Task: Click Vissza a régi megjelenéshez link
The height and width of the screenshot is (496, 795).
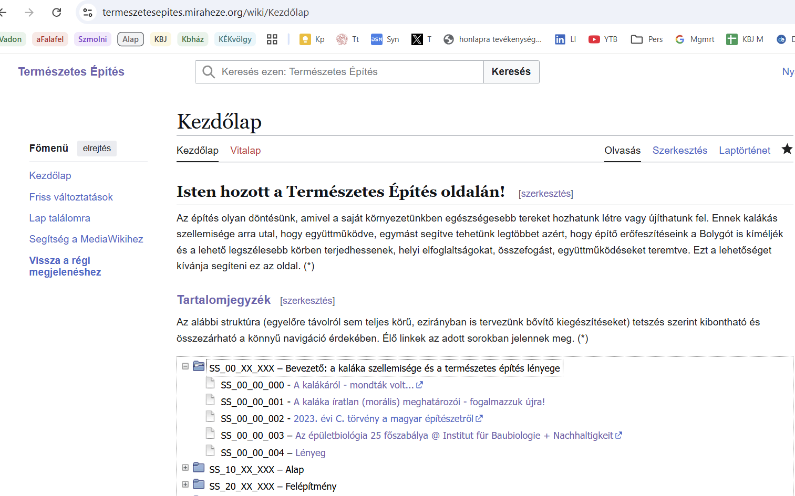Action: (x=65, y=266)
